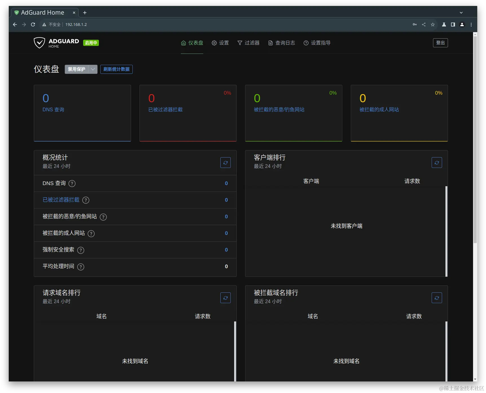Close the AdGuard Home tab

pyautogui.click(x=74, y=13)
